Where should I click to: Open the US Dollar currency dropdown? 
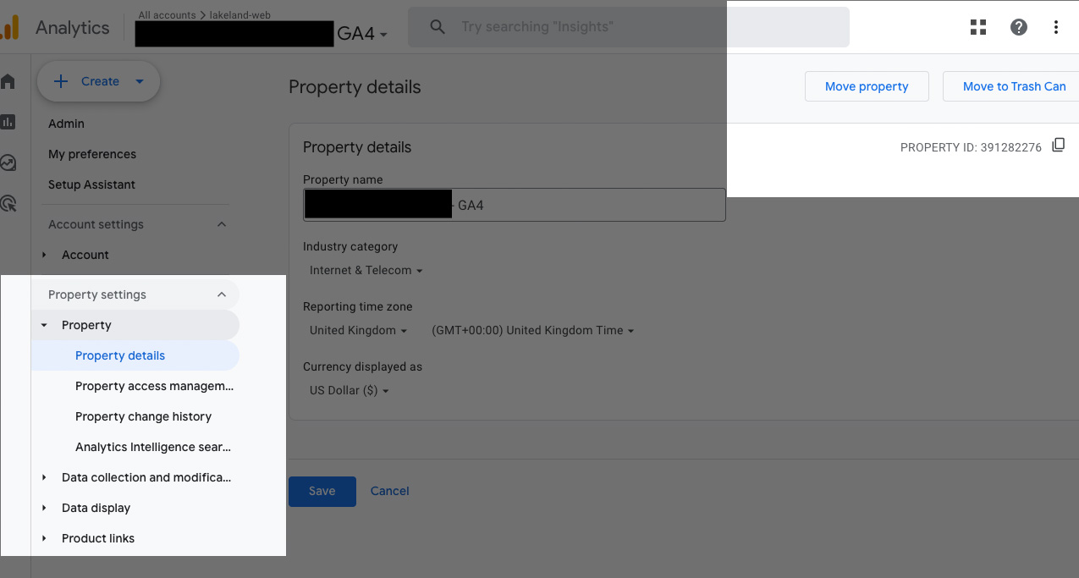(x=350, y=391)
